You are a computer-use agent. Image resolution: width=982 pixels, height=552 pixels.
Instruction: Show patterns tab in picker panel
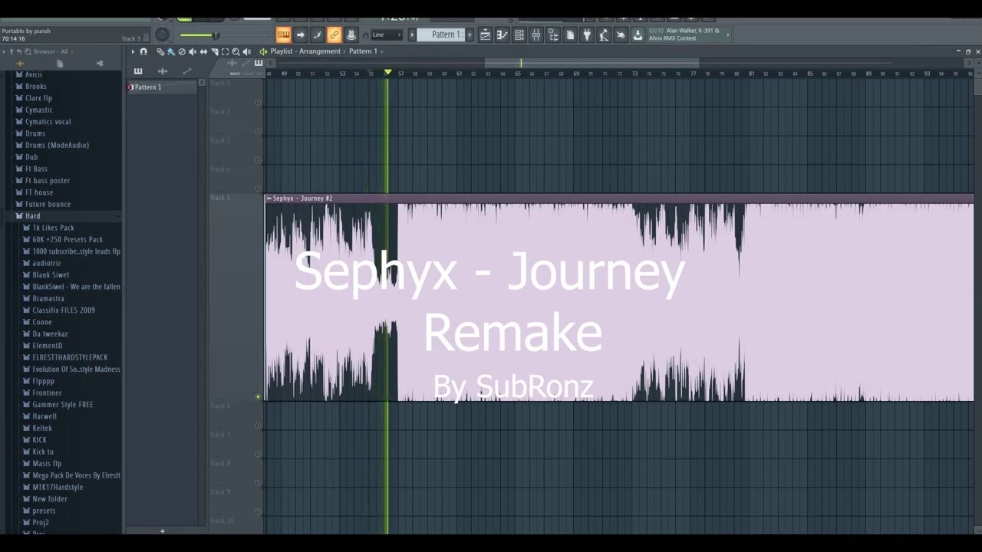(138, 71)
